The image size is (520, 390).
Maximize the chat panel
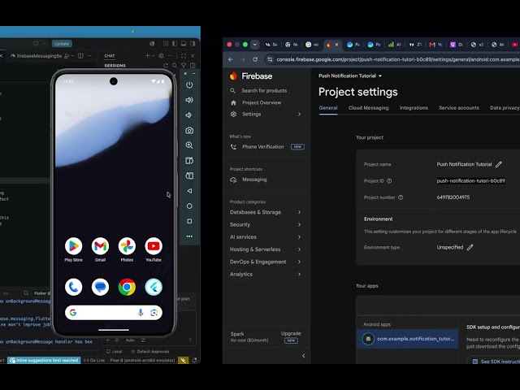[184, 56]
